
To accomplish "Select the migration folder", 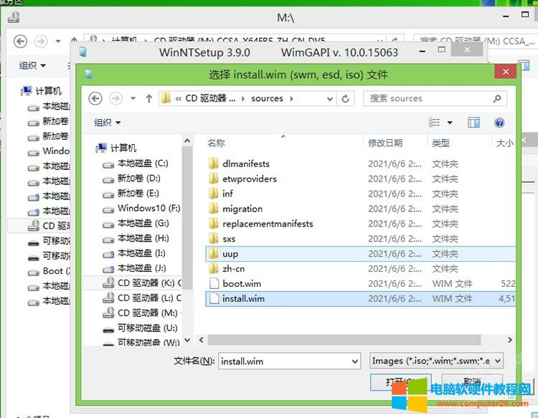I will point(360,209).
